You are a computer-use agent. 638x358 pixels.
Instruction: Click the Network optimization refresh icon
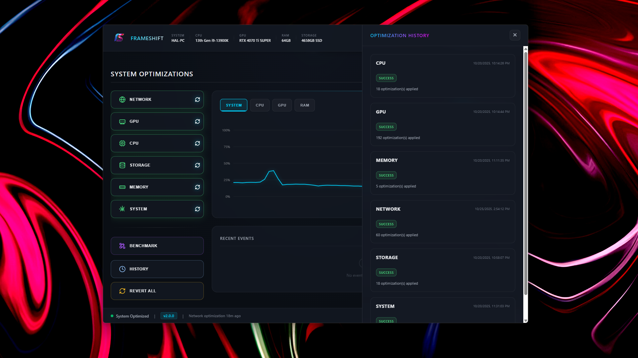197,99
